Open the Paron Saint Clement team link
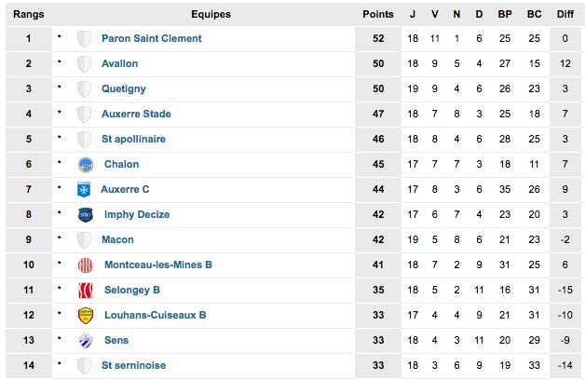Screen dimensions: 585x380 152,38
